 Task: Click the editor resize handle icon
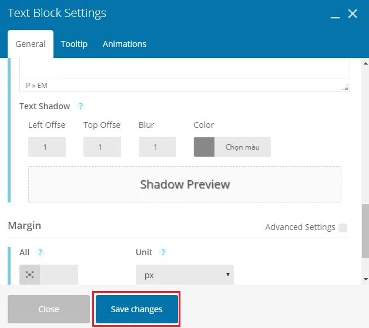point(345,87)
